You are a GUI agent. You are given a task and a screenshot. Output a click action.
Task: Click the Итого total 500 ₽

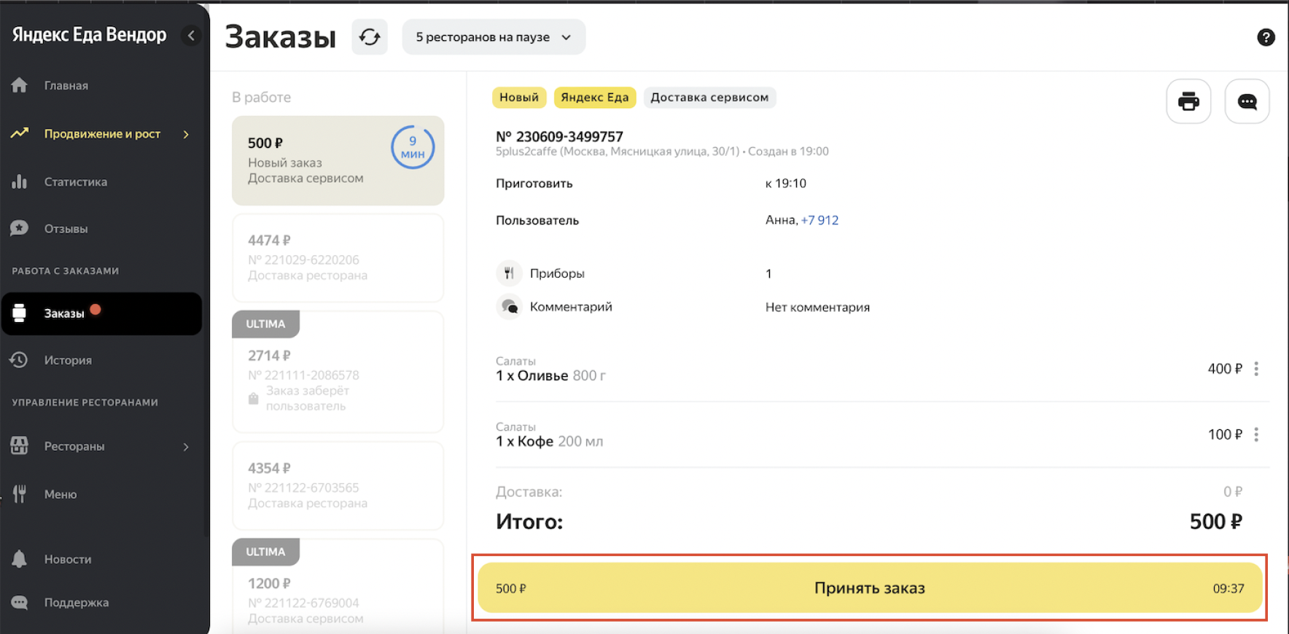click(x=1215, y=522)
